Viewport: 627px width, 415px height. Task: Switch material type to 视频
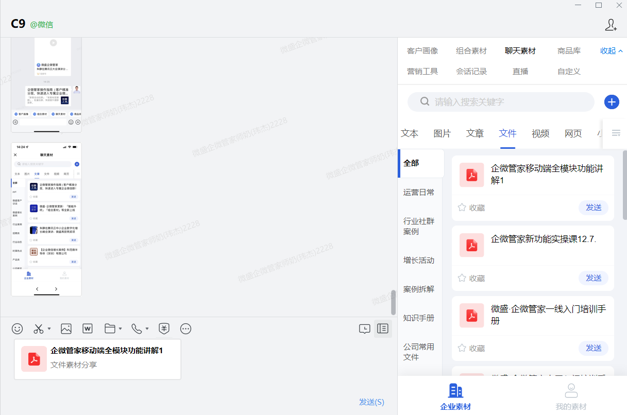[540, 133]
